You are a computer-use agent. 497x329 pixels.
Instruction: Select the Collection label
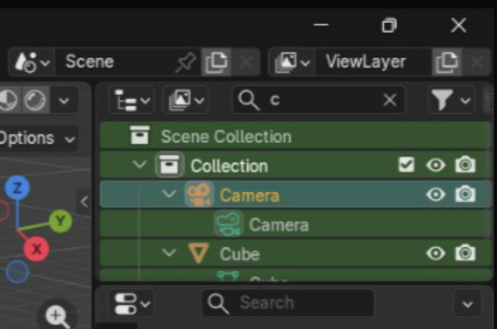coord(229,166)
